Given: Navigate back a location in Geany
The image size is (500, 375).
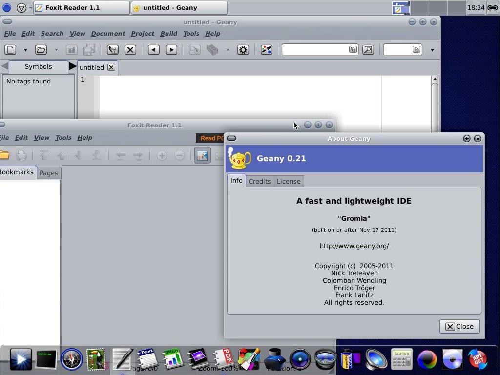Looking at the screenshot, I should pos(154,50).
